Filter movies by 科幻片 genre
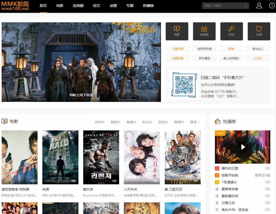 [147, 122]
